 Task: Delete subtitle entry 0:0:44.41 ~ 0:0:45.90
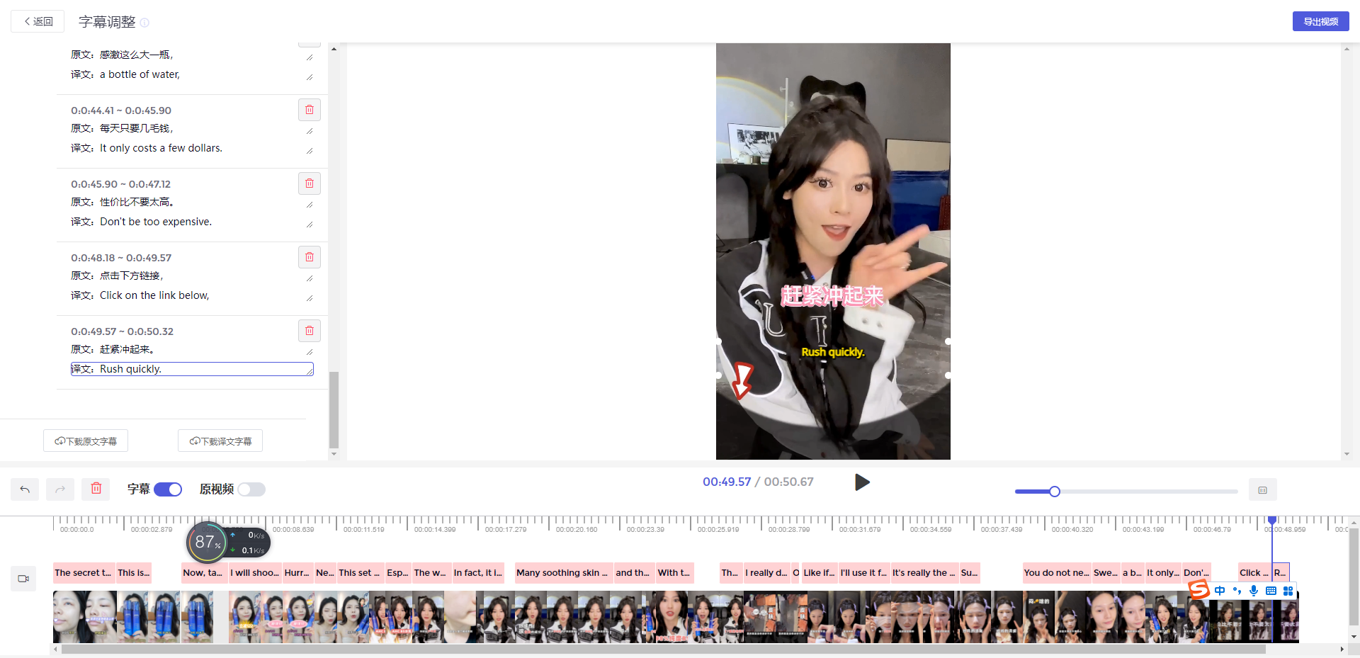(310, 110)
